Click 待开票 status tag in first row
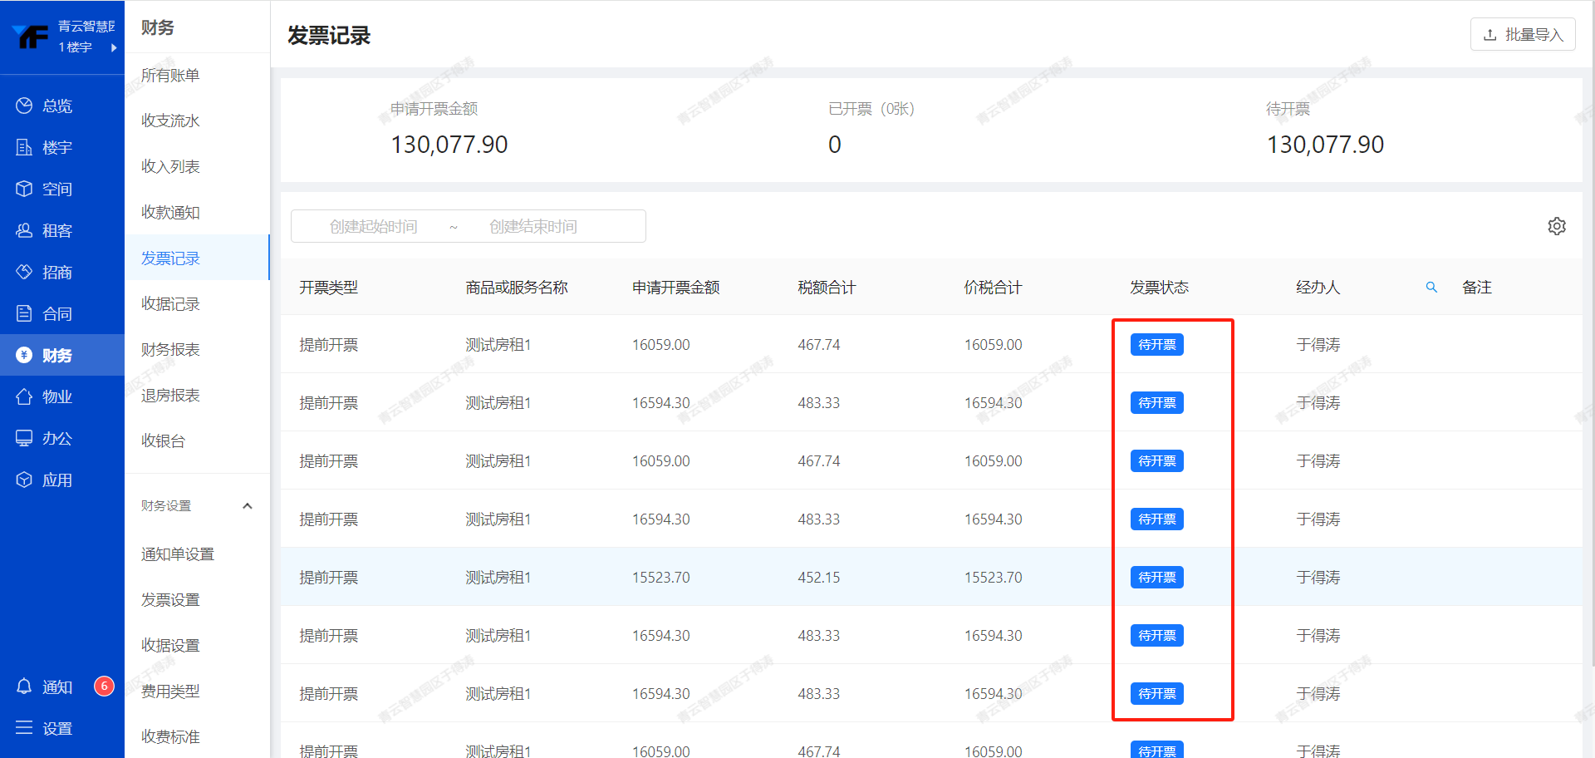 click(1156, 345)
